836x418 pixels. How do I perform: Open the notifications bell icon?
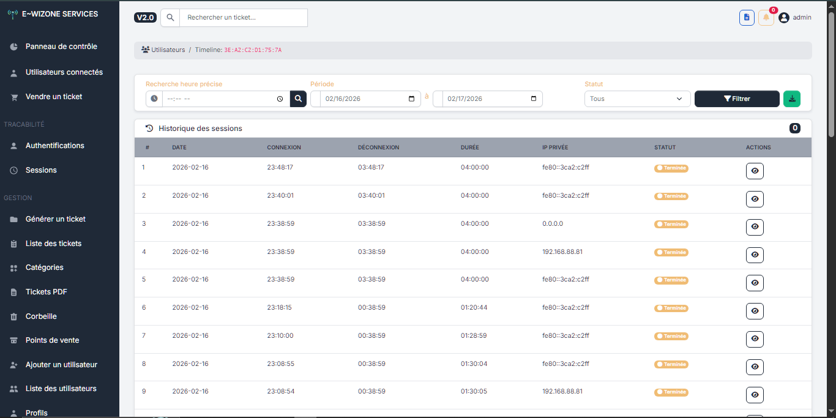[766, 18]
